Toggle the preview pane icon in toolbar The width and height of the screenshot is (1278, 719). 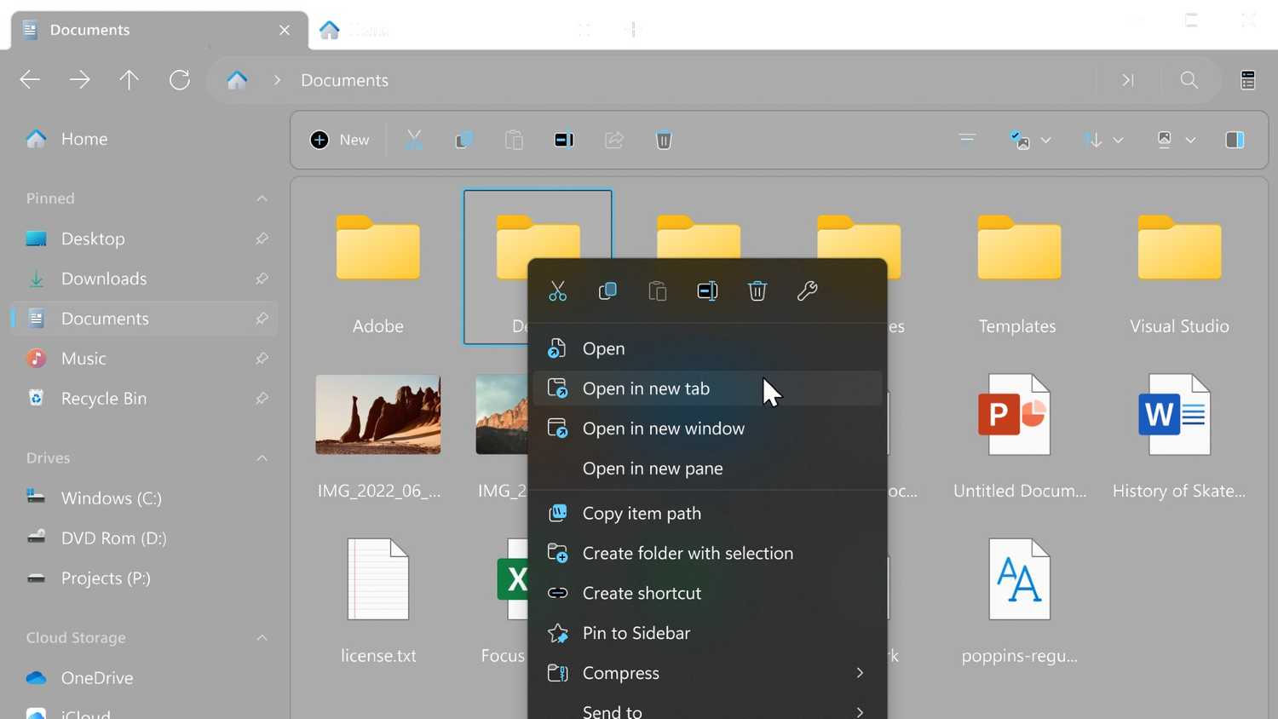1235,140
